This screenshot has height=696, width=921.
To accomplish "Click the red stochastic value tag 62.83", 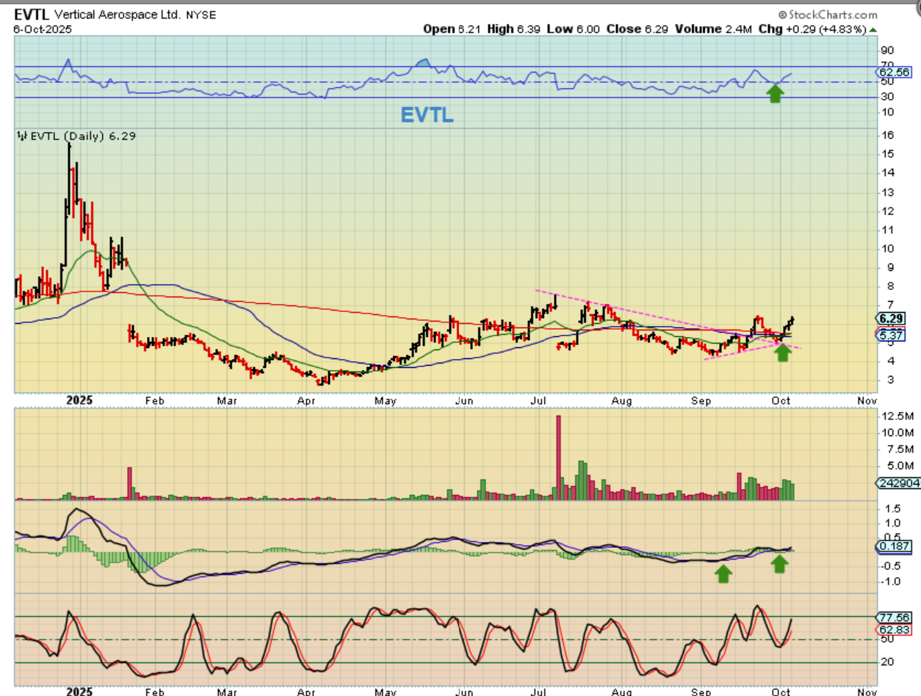I will click(x=893, y=630).
